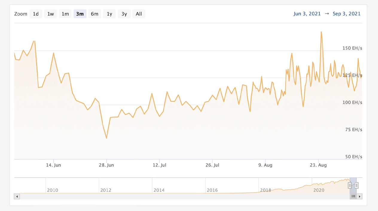
Task: Click the 50 EH/s axis label
Action: pos(353,157)
